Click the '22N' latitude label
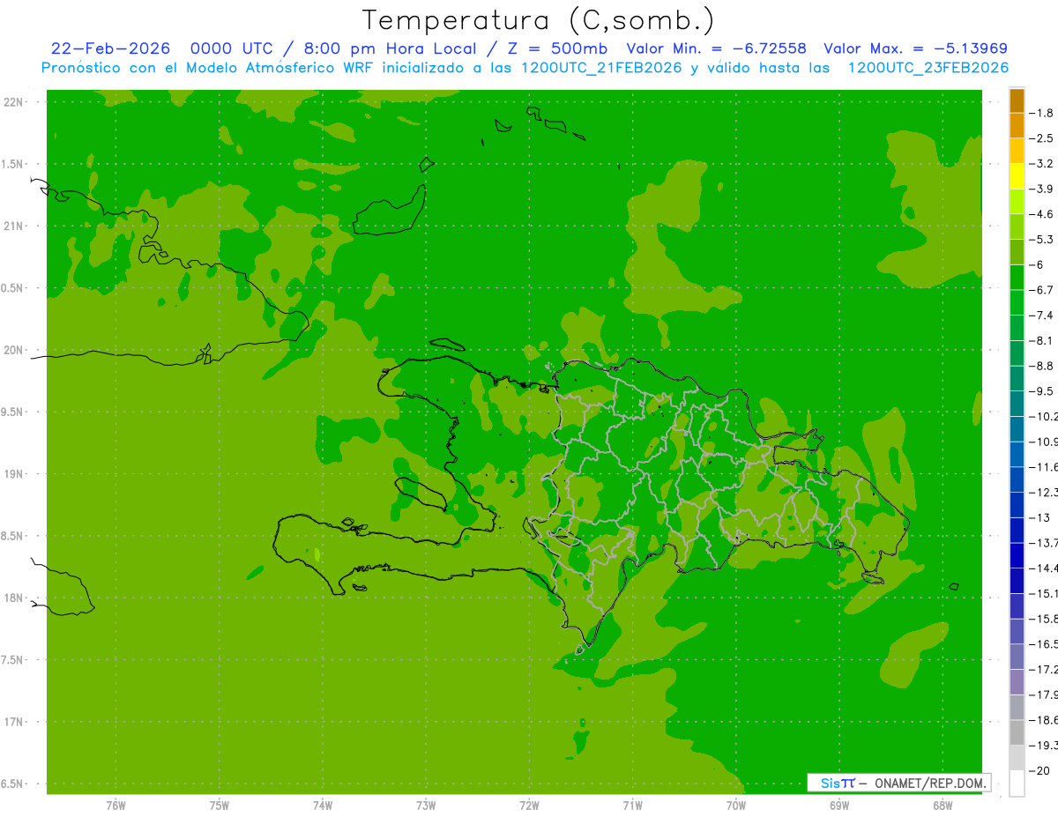The width and height of the screenshot is (1058, 817). coord(13,102)
